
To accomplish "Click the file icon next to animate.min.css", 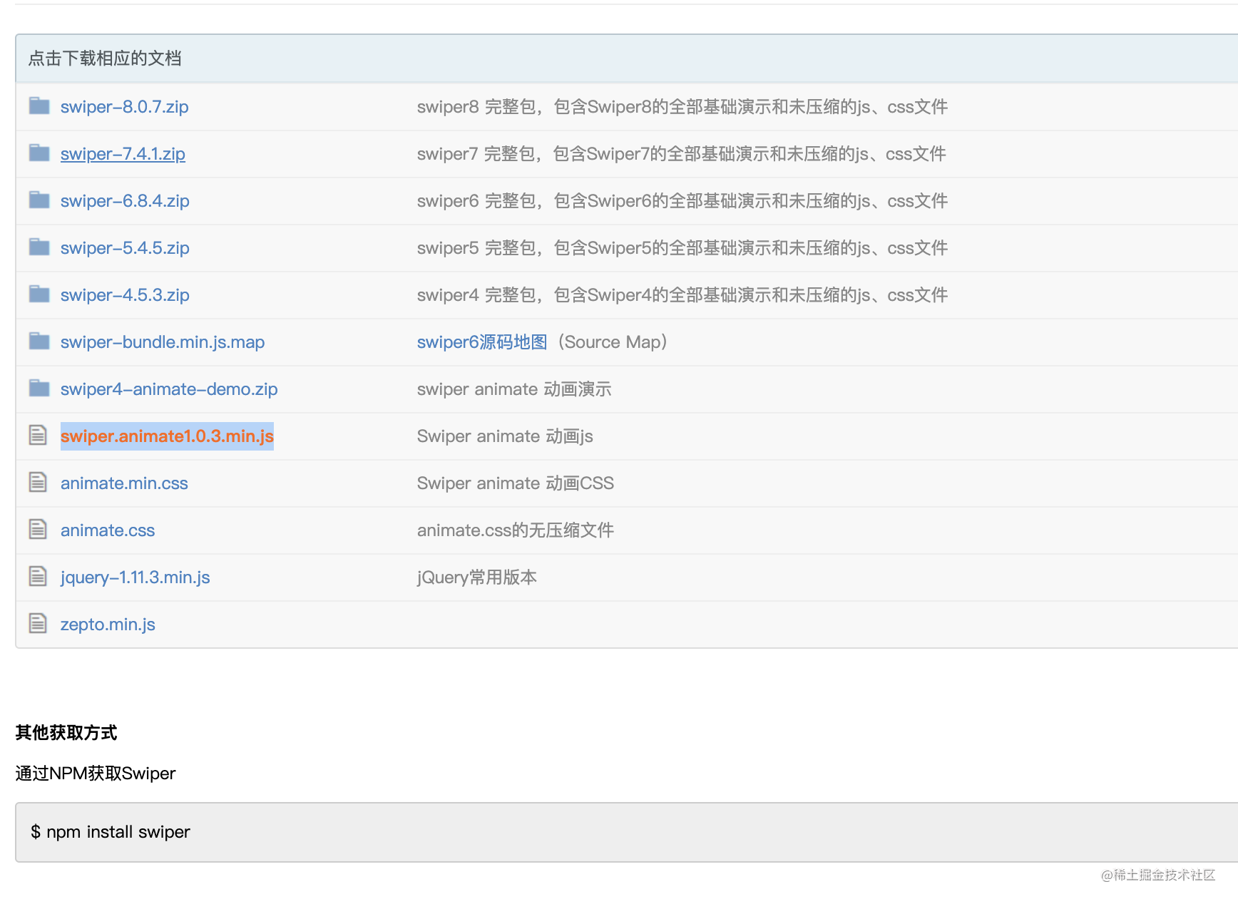I will (x=38, y=482).
